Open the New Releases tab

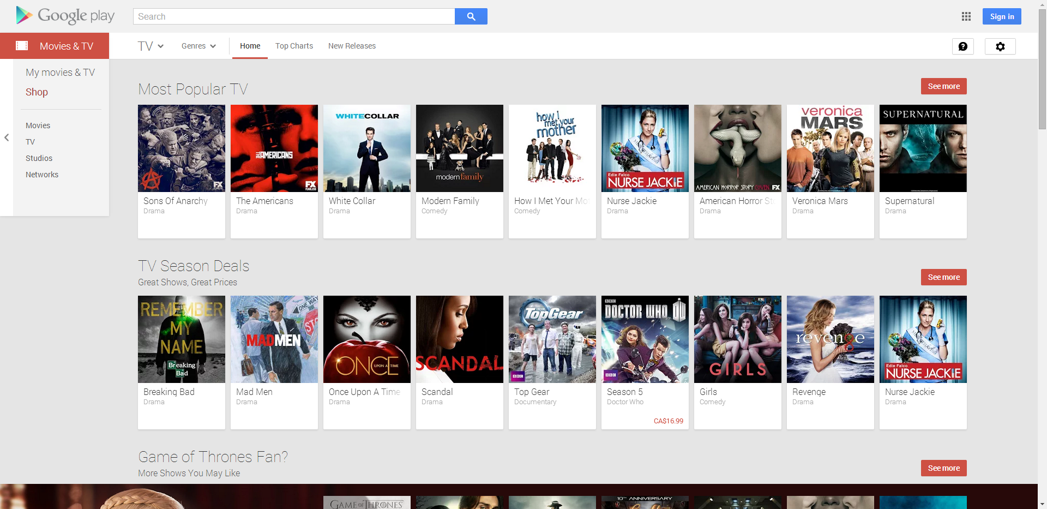tap(352, 46)
